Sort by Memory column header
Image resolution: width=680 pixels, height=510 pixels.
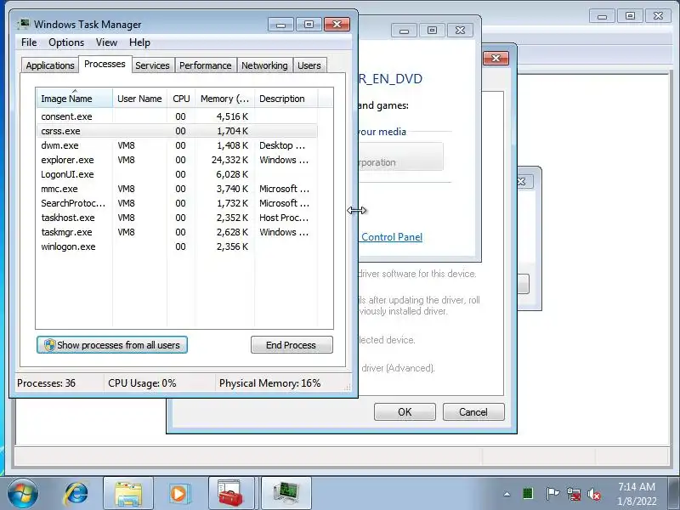point(224,99)
